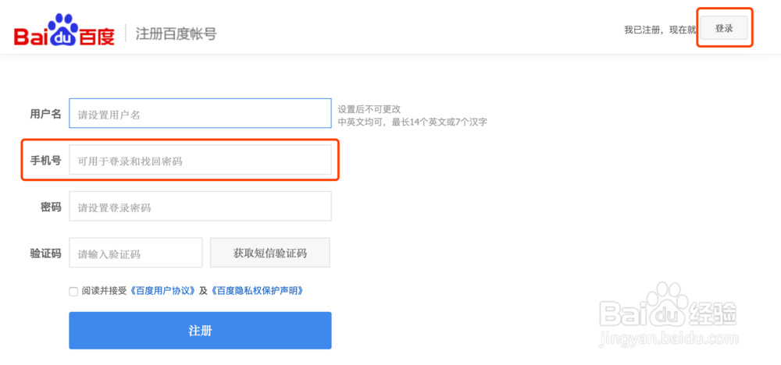
Task: Click the 手机号 field label
Action: pos(45,161)
